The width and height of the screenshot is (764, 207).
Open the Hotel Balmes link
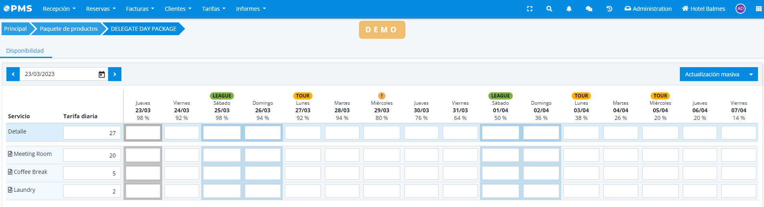704,9
